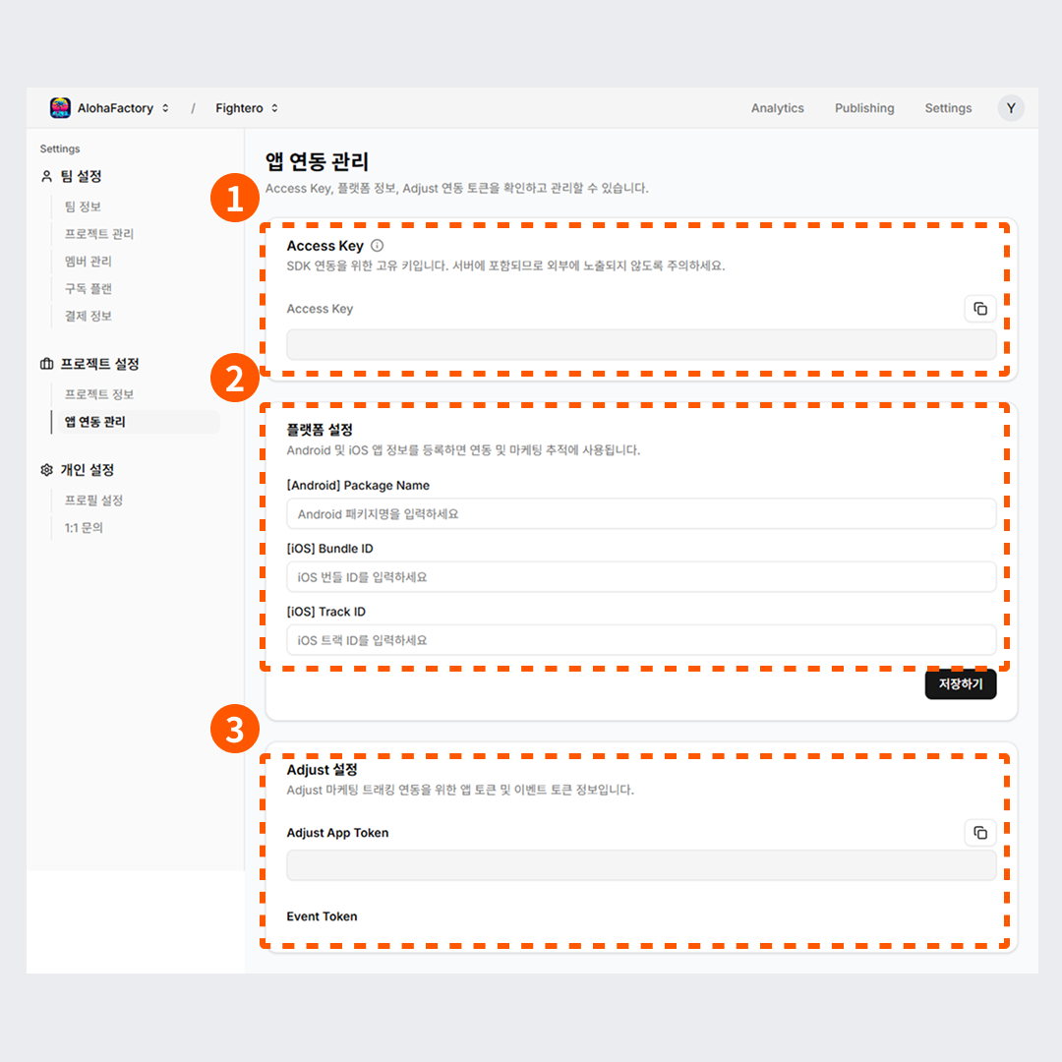Open 멤버 관리 in sidebar
This screenshot has width=1062, height=1062.
click(88, 262)
